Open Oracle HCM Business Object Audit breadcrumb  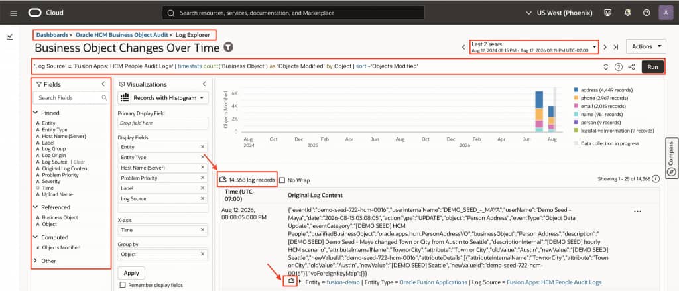click(x=122, y=34)
